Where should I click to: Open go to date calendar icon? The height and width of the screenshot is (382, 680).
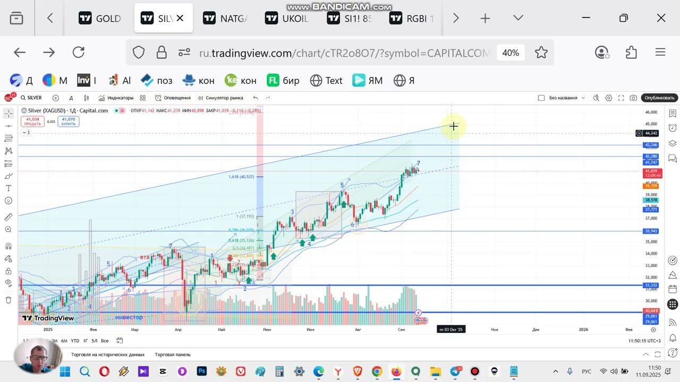[x=120, y=341]
